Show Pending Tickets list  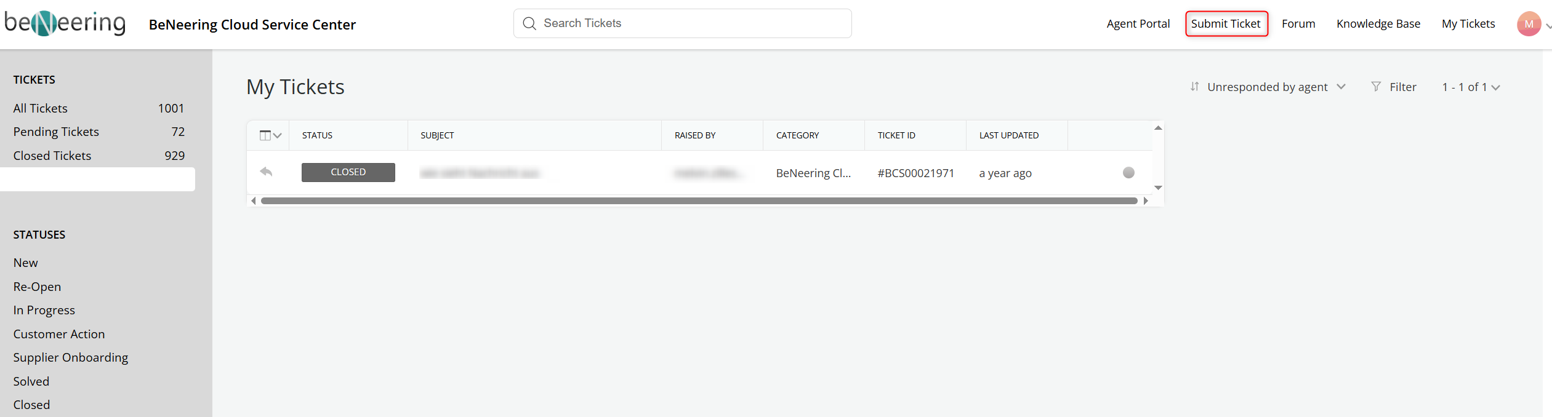click(x=56, y=132)
